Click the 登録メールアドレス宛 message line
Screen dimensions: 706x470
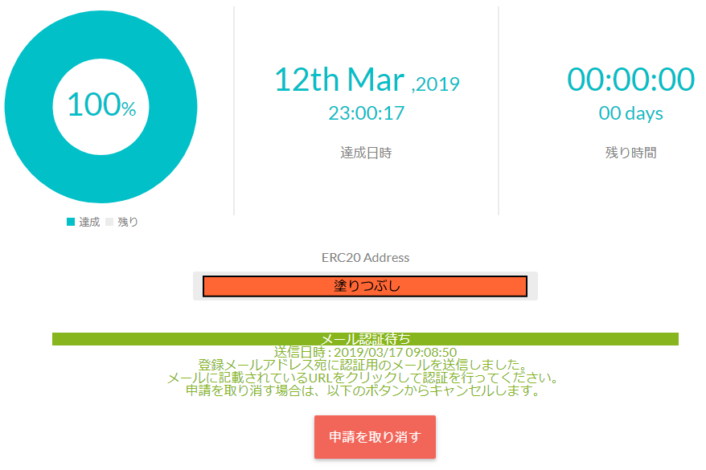click(365, 365)
